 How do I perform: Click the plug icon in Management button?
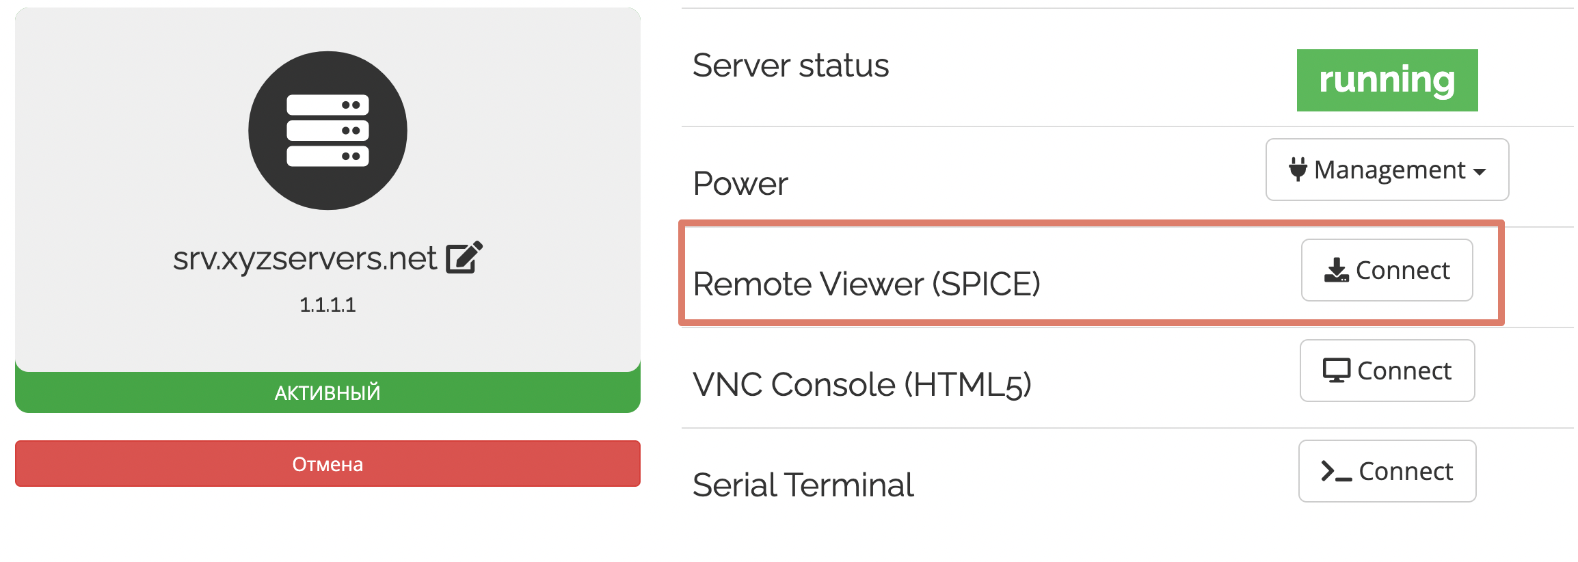click(1297, 169)
